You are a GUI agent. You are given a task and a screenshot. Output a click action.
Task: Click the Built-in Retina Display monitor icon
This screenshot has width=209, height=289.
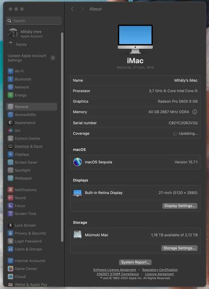(77, 193)
